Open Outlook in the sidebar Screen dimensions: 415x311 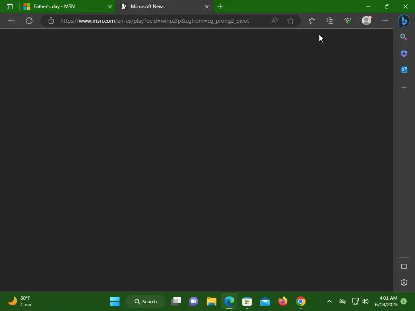[404, 70]
